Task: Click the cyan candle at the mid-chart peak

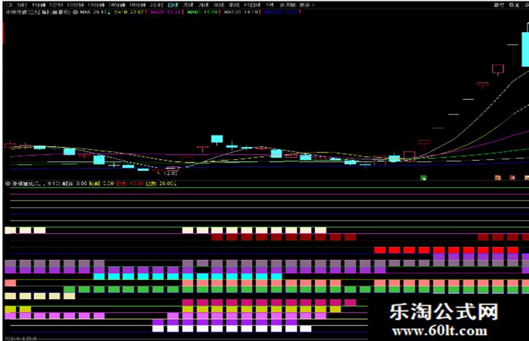Action: pyautogui.click(x=217, y=139)
